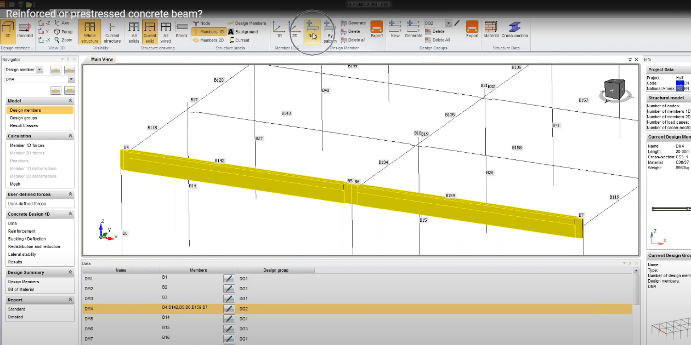Image resolution: width=691 pixels, height=345 pixels.
Task: Collapse the Concrete Design 1D section
Action: click(70, 214)
